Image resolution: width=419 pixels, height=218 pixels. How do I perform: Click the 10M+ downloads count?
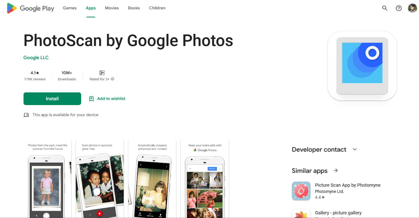tap(67, 73)
